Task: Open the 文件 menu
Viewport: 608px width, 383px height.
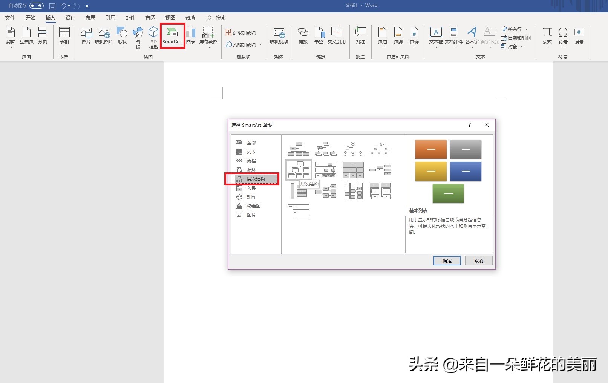Action: 10,17
